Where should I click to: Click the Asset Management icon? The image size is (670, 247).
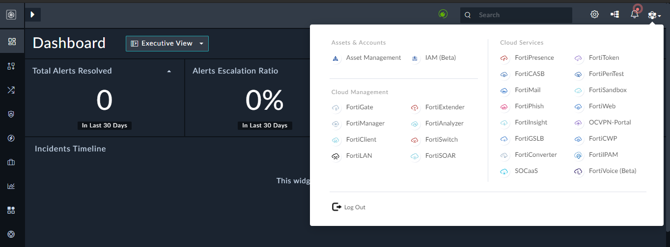pos(335,58)
